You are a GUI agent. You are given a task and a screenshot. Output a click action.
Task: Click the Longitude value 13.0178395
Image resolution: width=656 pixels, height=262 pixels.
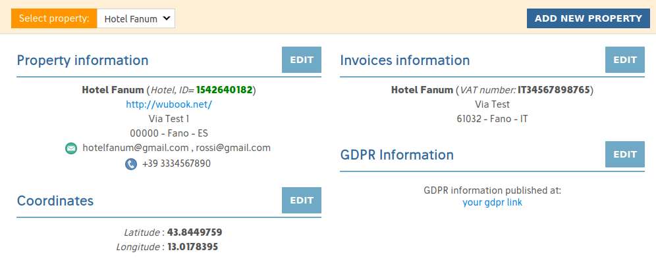193,247
